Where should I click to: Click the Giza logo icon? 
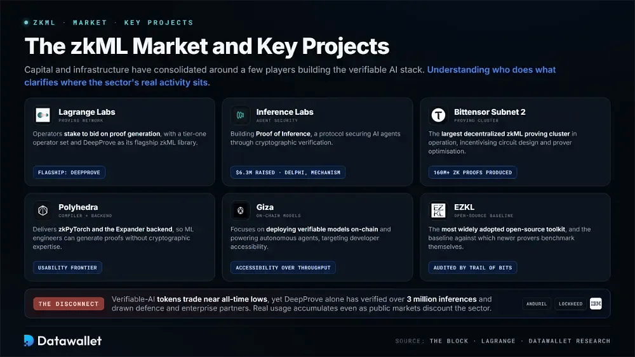[240, 211]
